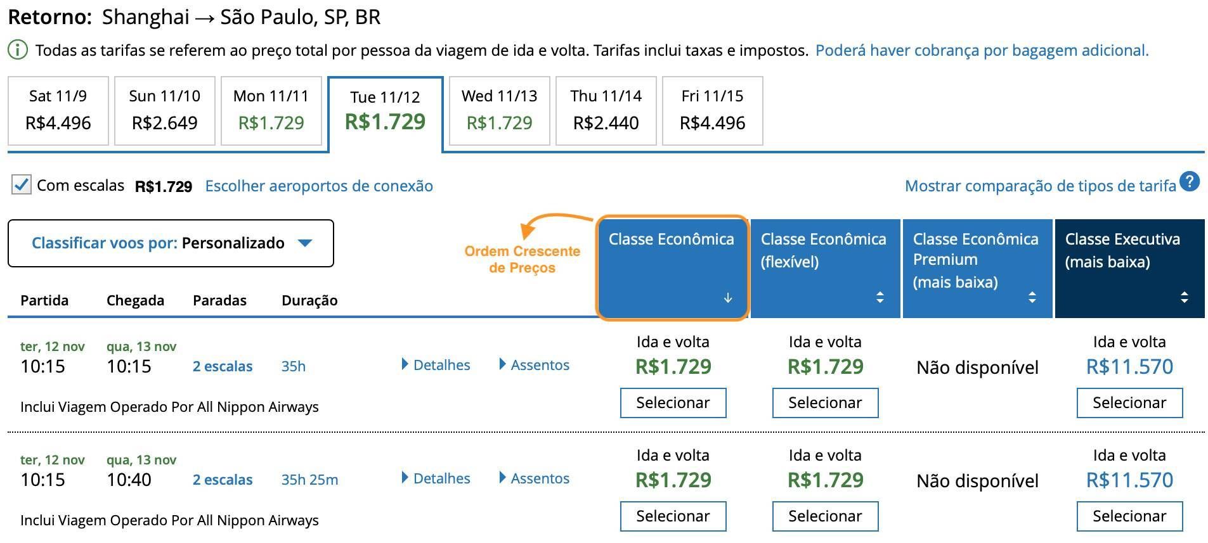The height and width of the screenshot is (543, 1208).
Task: Choose the Sat 11/9 date tab
Action: pyautogui.click(x=58, y=111)
